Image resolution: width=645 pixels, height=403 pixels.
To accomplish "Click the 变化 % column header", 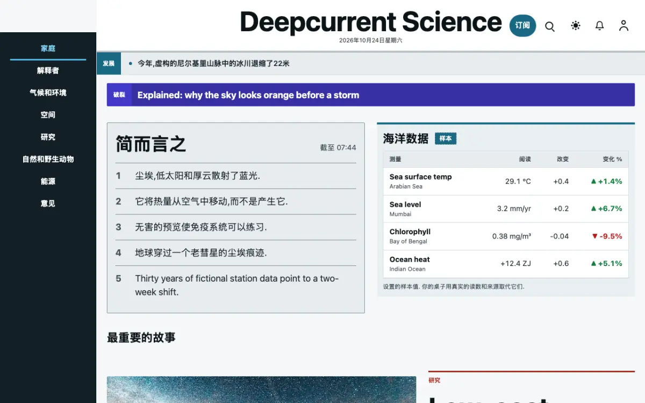I will [x=612, y=159].
